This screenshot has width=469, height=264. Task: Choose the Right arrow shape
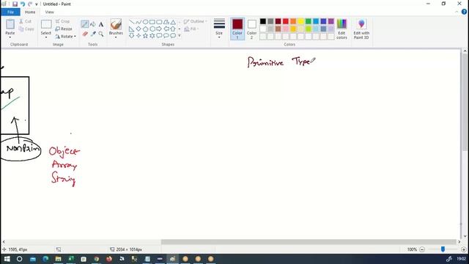[x=159, y=29]
